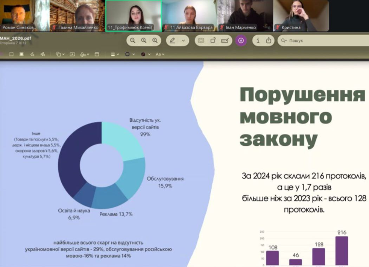
Task: Select the highlight pen tool
Action: pyautogui.click(x=173, y=41)
